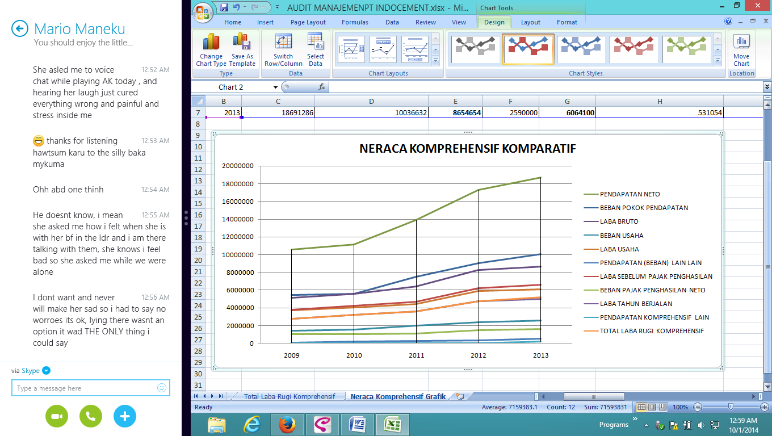This screenshot has height=436, width=772.
Task: Open Select Data dialog
Action: click(x=316, y=50)
